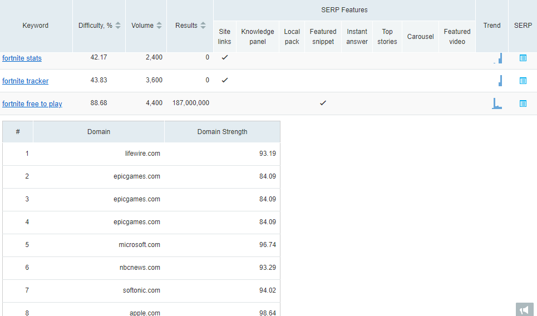Click the Keyword column header

[x=36, y=26]
